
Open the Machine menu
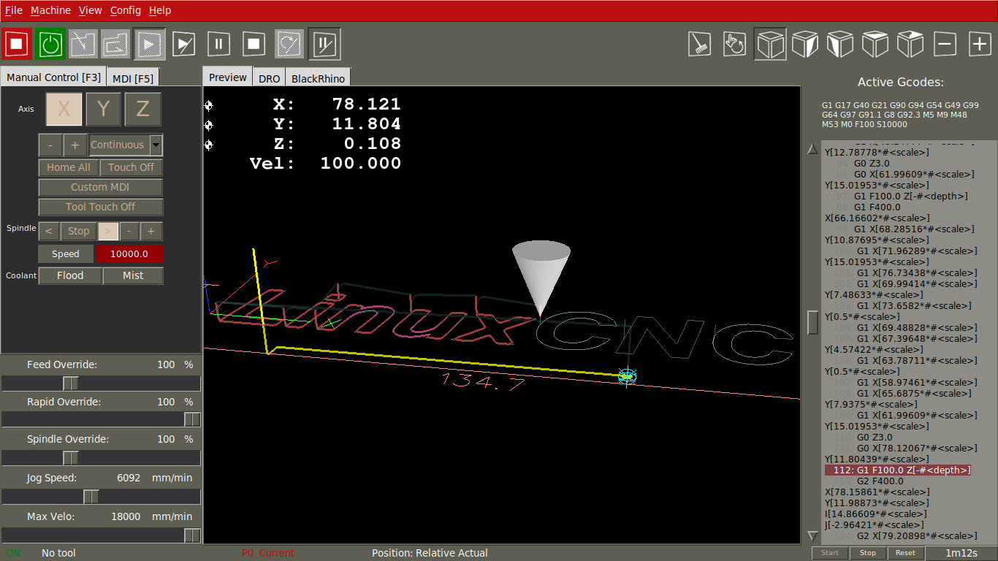click(x=50, y=10)
